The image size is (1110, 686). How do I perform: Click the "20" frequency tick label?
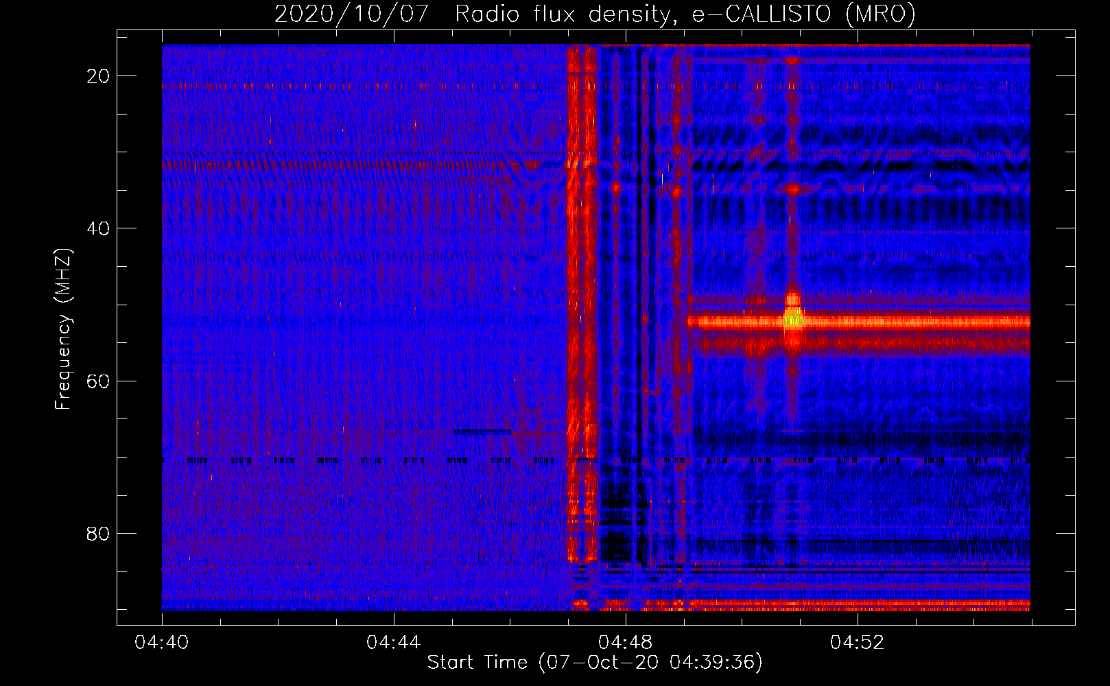click(x=98, y=76)
